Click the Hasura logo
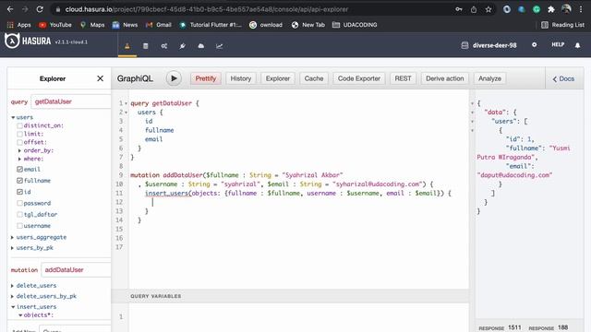The height and width of the screenshot is (332, 591). (x=28, y=41)
